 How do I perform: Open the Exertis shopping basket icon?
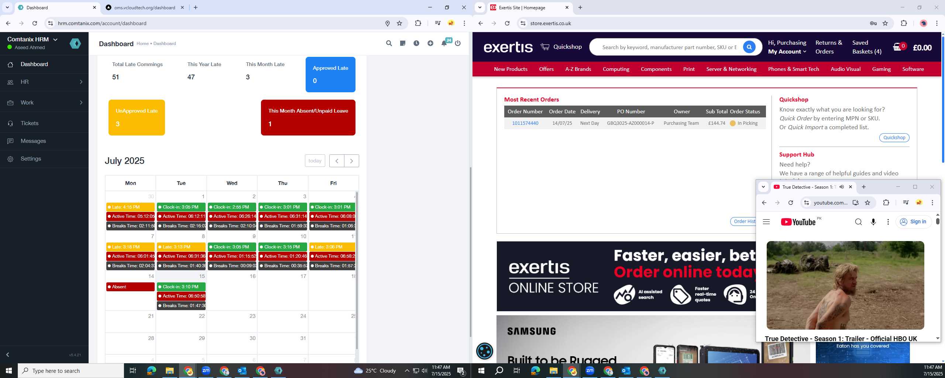[x=898, y=47]
